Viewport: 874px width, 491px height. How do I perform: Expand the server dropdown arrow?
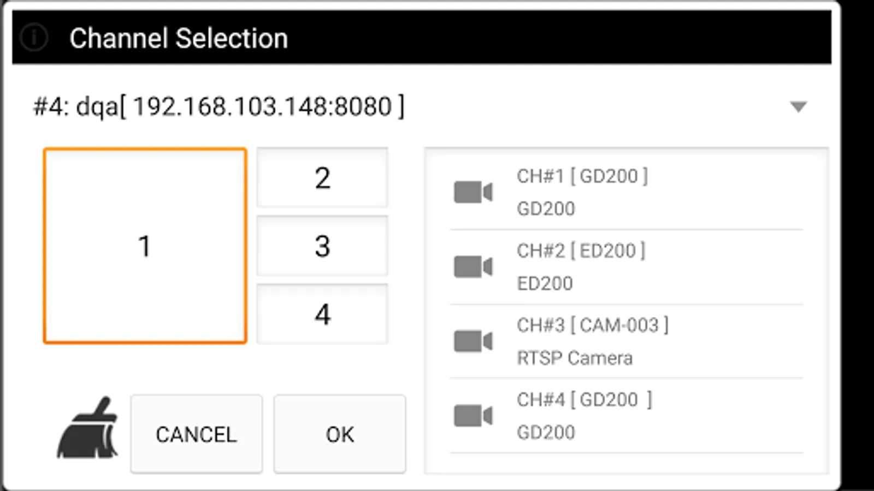tap(798, 106)
